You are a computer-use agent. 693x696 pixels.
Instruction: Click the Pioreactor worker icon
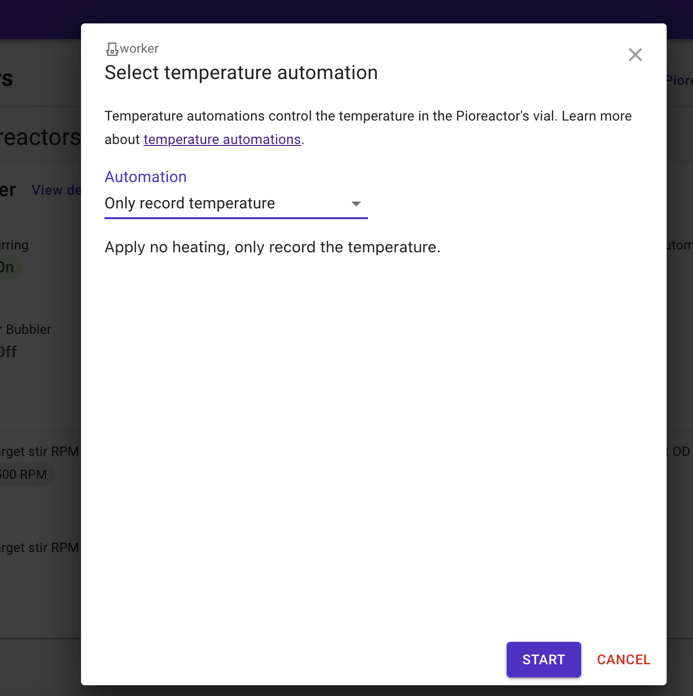click(x=112, y=49)
